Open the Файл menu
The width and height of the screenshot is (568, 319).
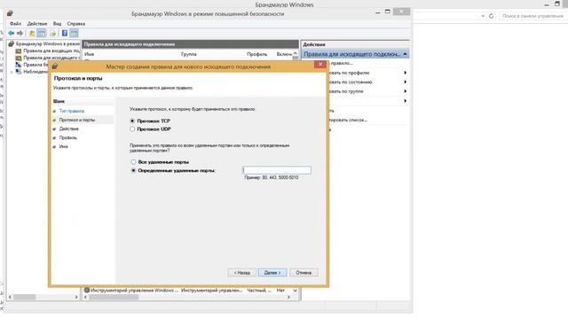point(16,24)
